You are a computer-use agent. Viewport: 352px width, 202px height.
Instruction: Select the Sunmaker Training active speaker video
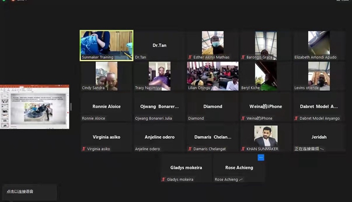106,45
